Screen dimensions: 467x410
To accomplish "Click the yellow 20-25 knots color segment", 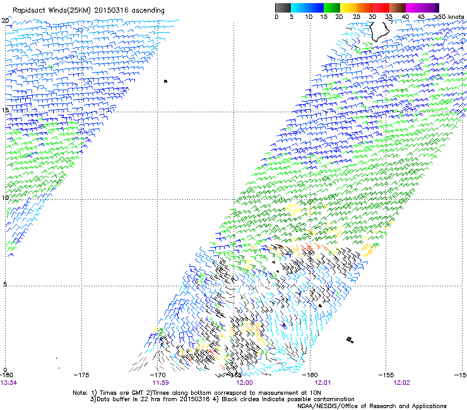I will pyautogui.click(x=348, y=8).
